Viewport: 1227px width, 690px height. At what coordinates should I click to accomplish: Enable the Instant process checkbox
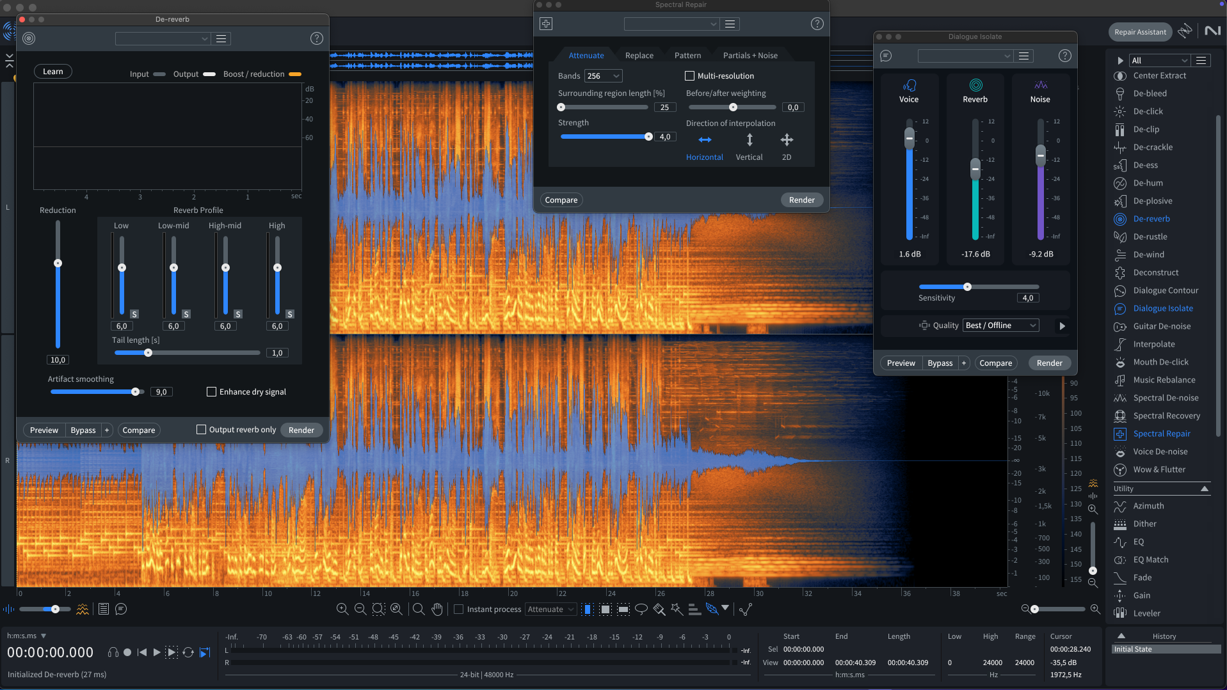(x=458, y=609)
